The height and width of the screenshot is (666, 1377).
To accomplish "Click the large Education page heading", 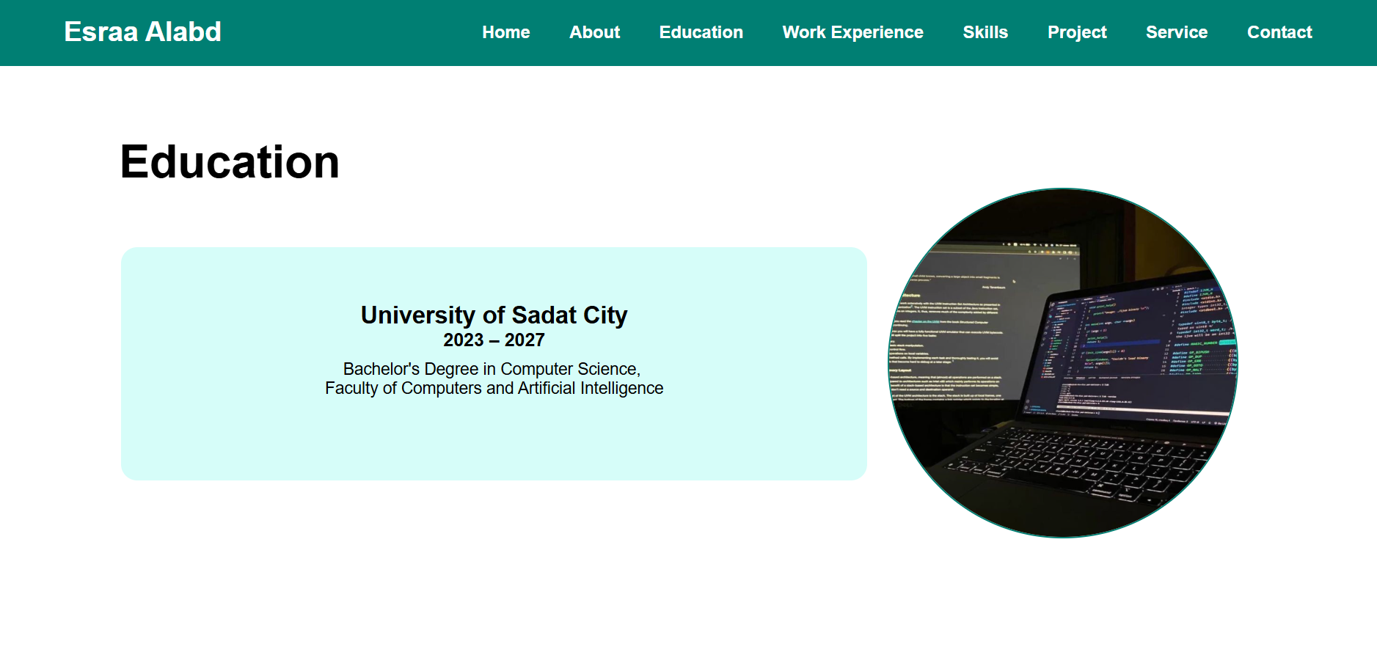I will 230,162.
